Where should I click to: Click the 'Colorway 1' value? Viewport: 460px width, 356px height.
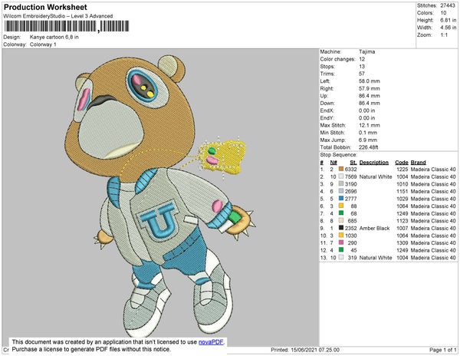[x=43, y=44]
